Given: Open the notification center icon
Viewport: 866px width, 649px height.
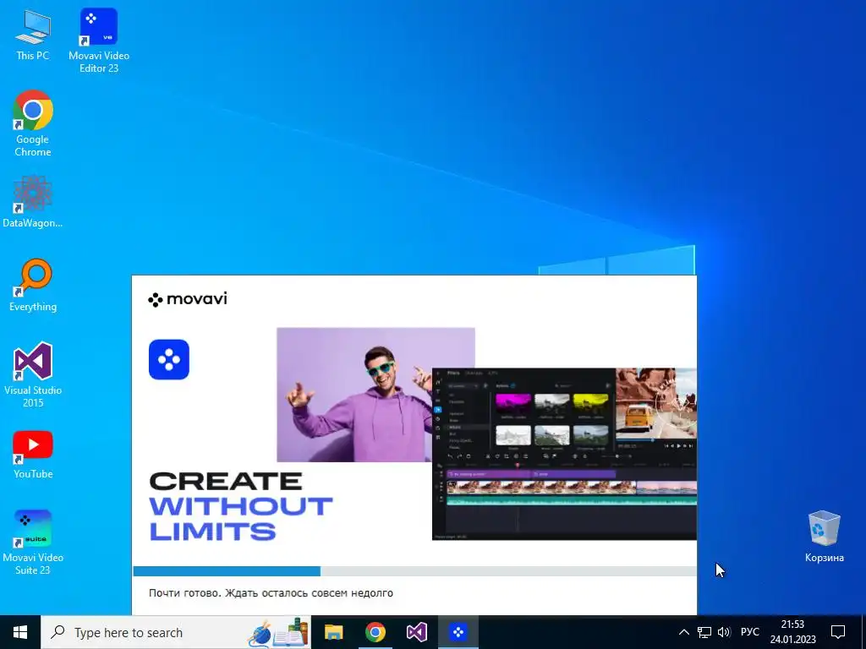Looking at the screenshot, I should (838, 632).
